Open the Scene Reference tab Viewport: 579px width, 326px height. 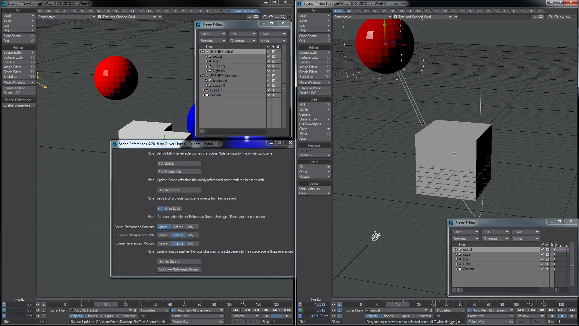[x=245, y=11]
